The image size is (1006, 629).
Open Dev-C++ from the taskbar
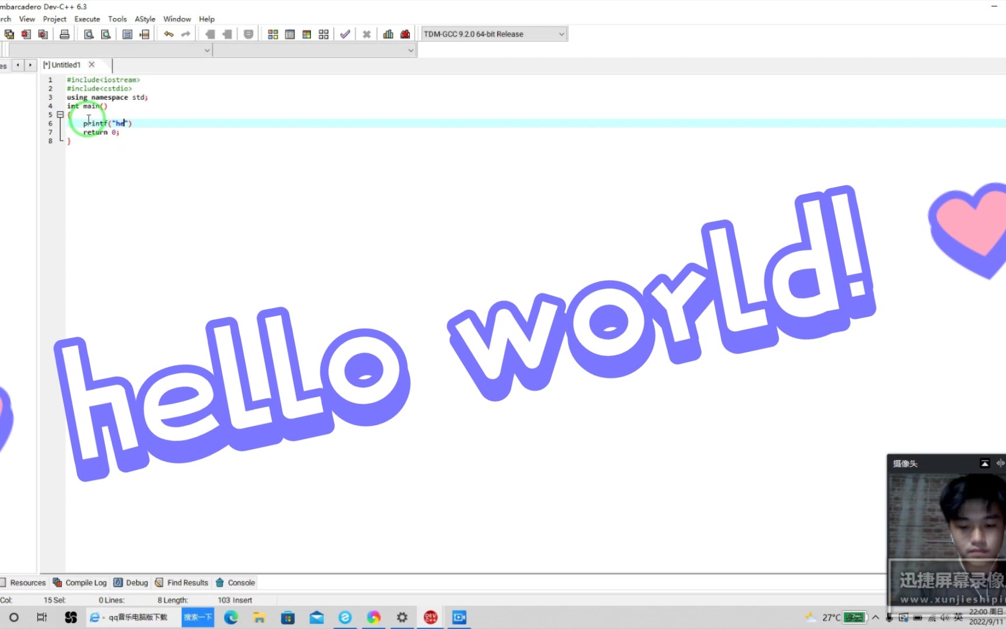coord(430,617)
